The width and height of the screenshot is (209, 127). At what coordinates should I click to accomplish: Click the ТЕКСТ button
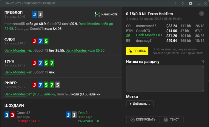click(172, 120)
